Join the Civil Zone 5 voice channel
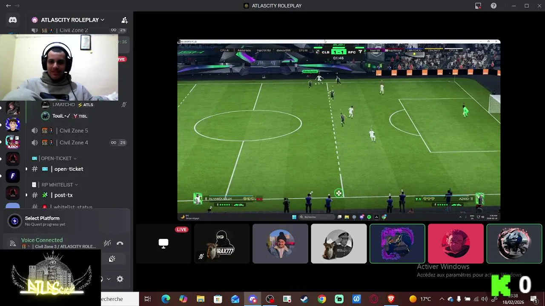The width and height of the screenshot is (545, 306). 79,130
